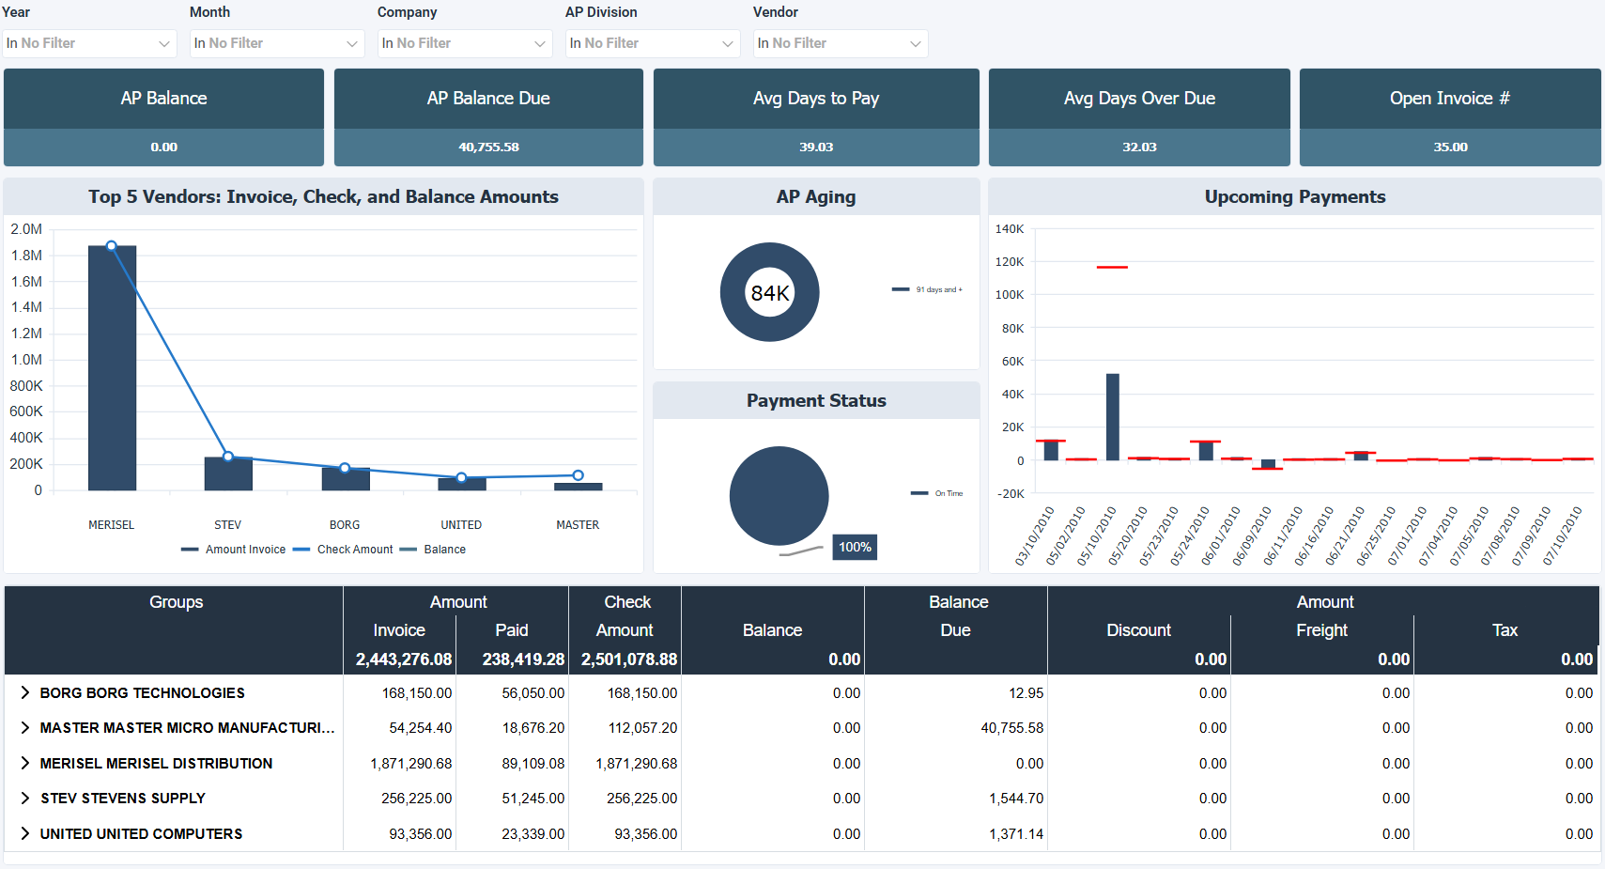The height and width of the screenshot is (869, 1605).
Task: Click the total check amount 2,501,078.88
Action: coord(629,660)
